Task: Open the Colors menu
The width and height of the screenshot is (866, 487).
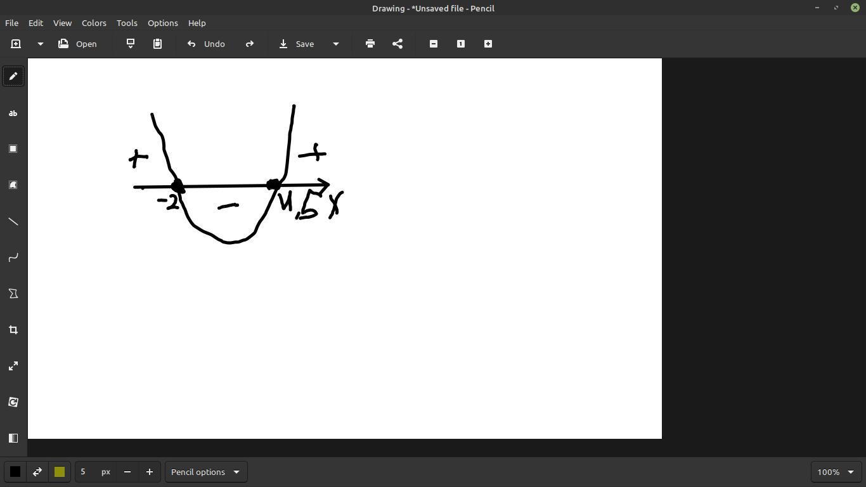Action: pos(94,23)
